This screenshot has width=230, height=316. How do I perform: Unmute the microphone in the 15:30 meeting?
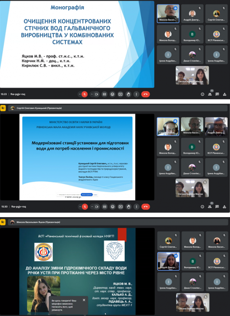click(85, 207)
